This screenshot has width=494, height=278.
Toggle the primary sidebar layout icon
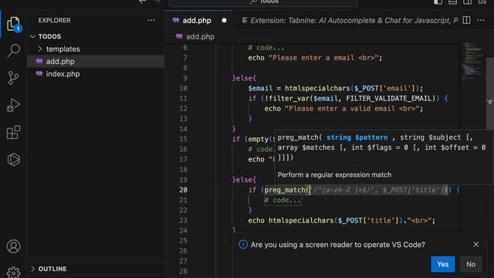(438, 2)
